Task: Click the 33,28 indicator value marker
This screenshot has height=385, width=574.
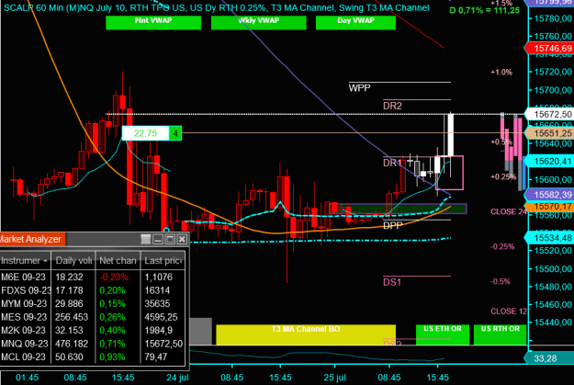Action: pyautogui.click(x=549, y=357)
